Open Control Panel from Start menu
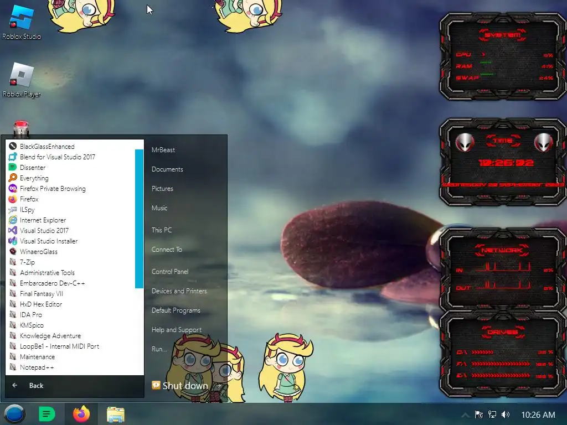Screen dimensions: 567x425 [169, 271]
